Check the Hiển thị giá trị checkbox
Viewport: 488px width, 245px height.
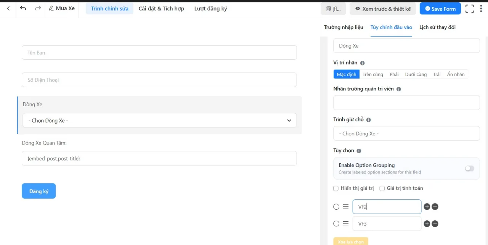[336, 188]
